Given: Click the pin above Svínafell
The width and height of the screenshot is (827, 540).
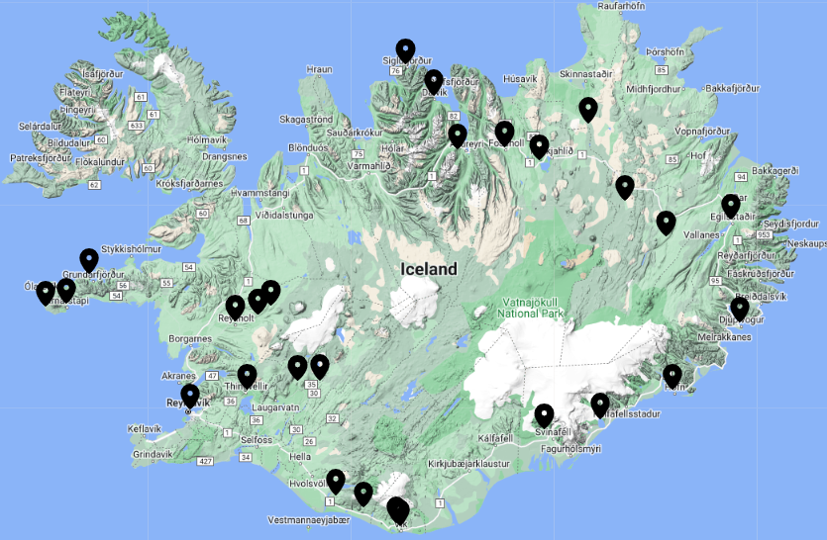Looking at the screenshot, I should click(x=544, y=414).
